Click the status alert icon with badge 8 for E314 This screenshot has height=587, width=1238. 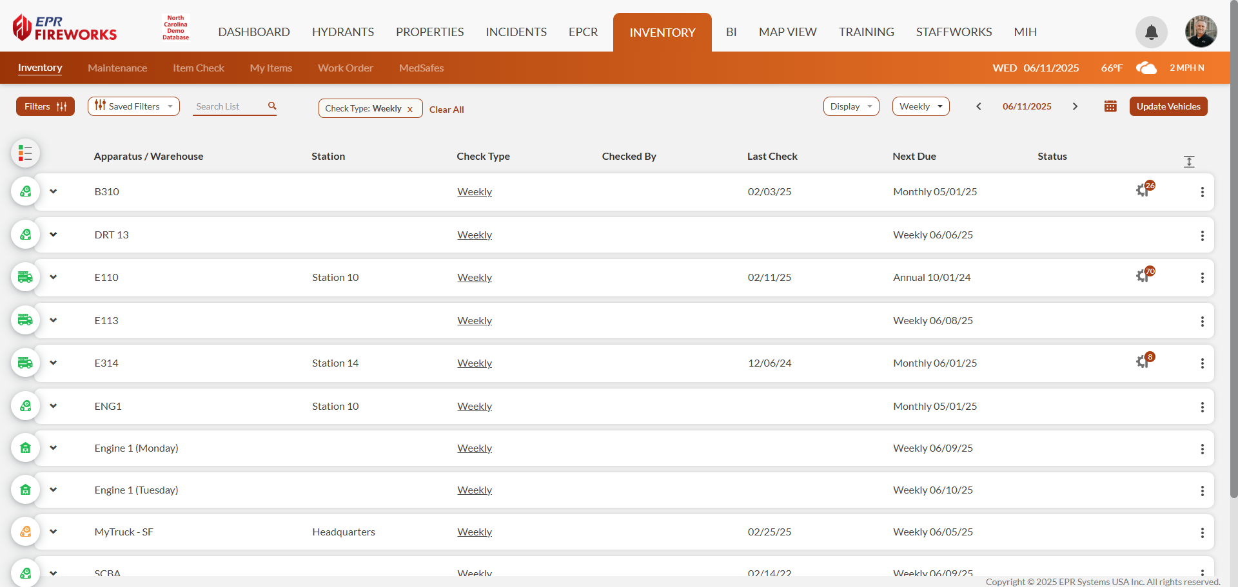(x=1144, y=362)
